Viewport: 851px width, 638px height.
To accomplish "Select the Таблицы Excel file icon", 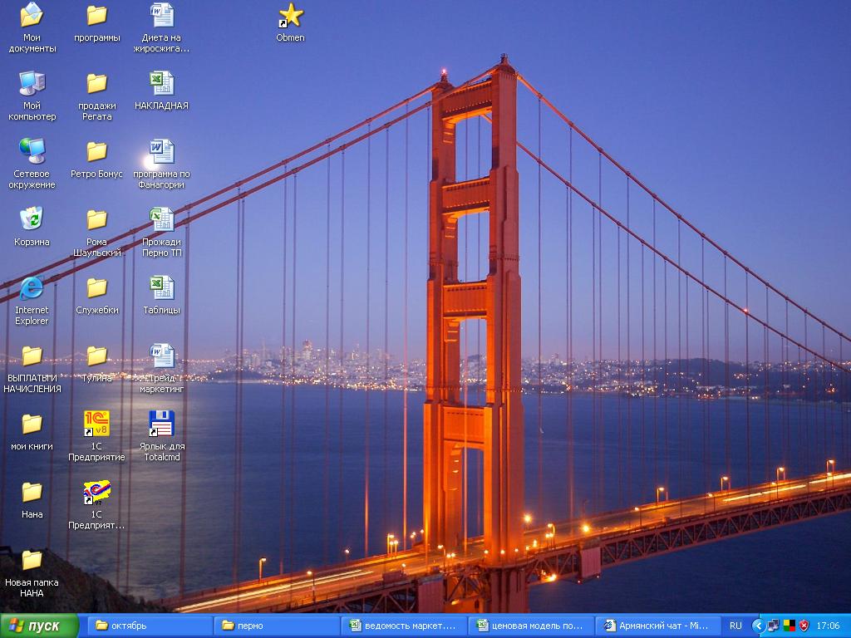I will (161, 287).
